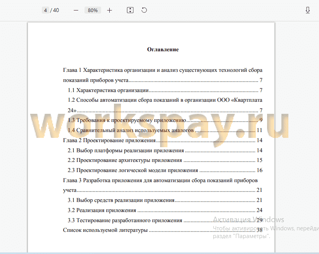Open entry Список используемой литературы
Viewport: 319px width, 254px height.
click(x=162, y=230)
